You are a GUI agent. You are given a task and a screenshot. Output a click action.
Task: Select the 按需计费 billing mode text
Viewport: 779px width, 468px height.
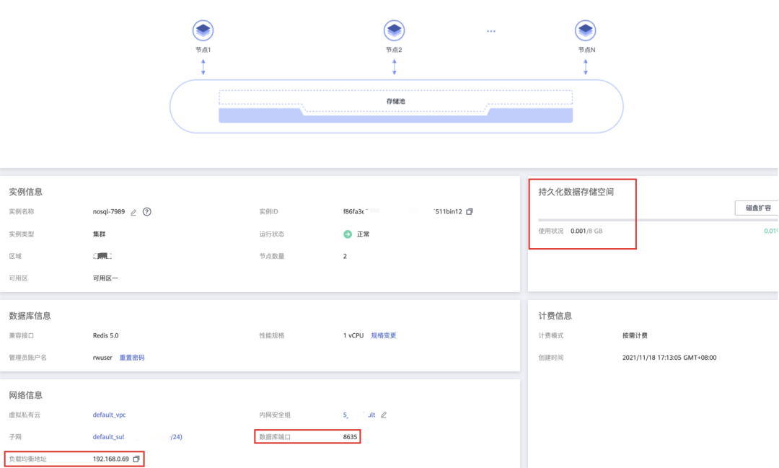635,335
